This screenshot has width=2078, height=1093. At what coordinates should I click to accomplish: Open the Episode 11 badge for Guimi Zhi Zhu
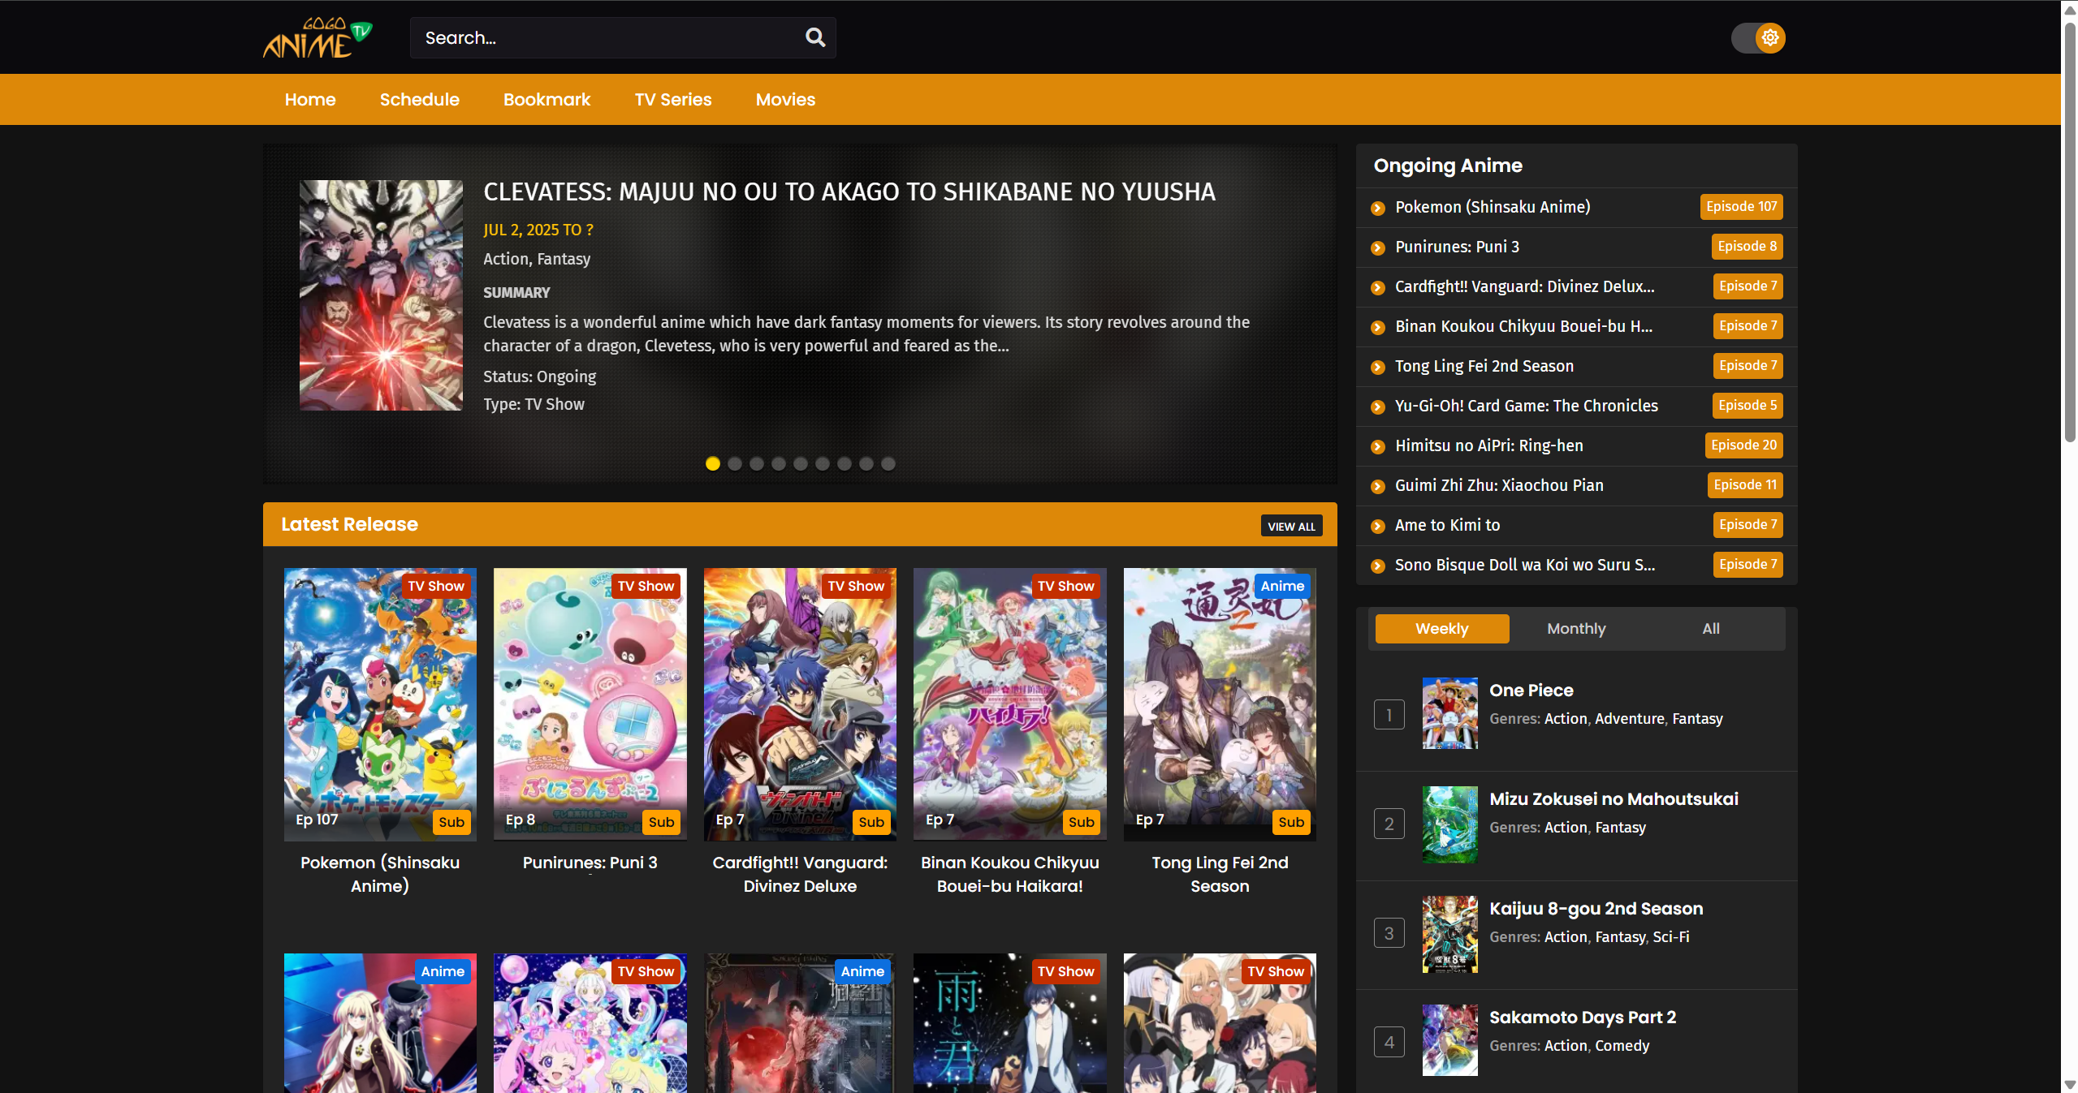(x=1745, y=485)
